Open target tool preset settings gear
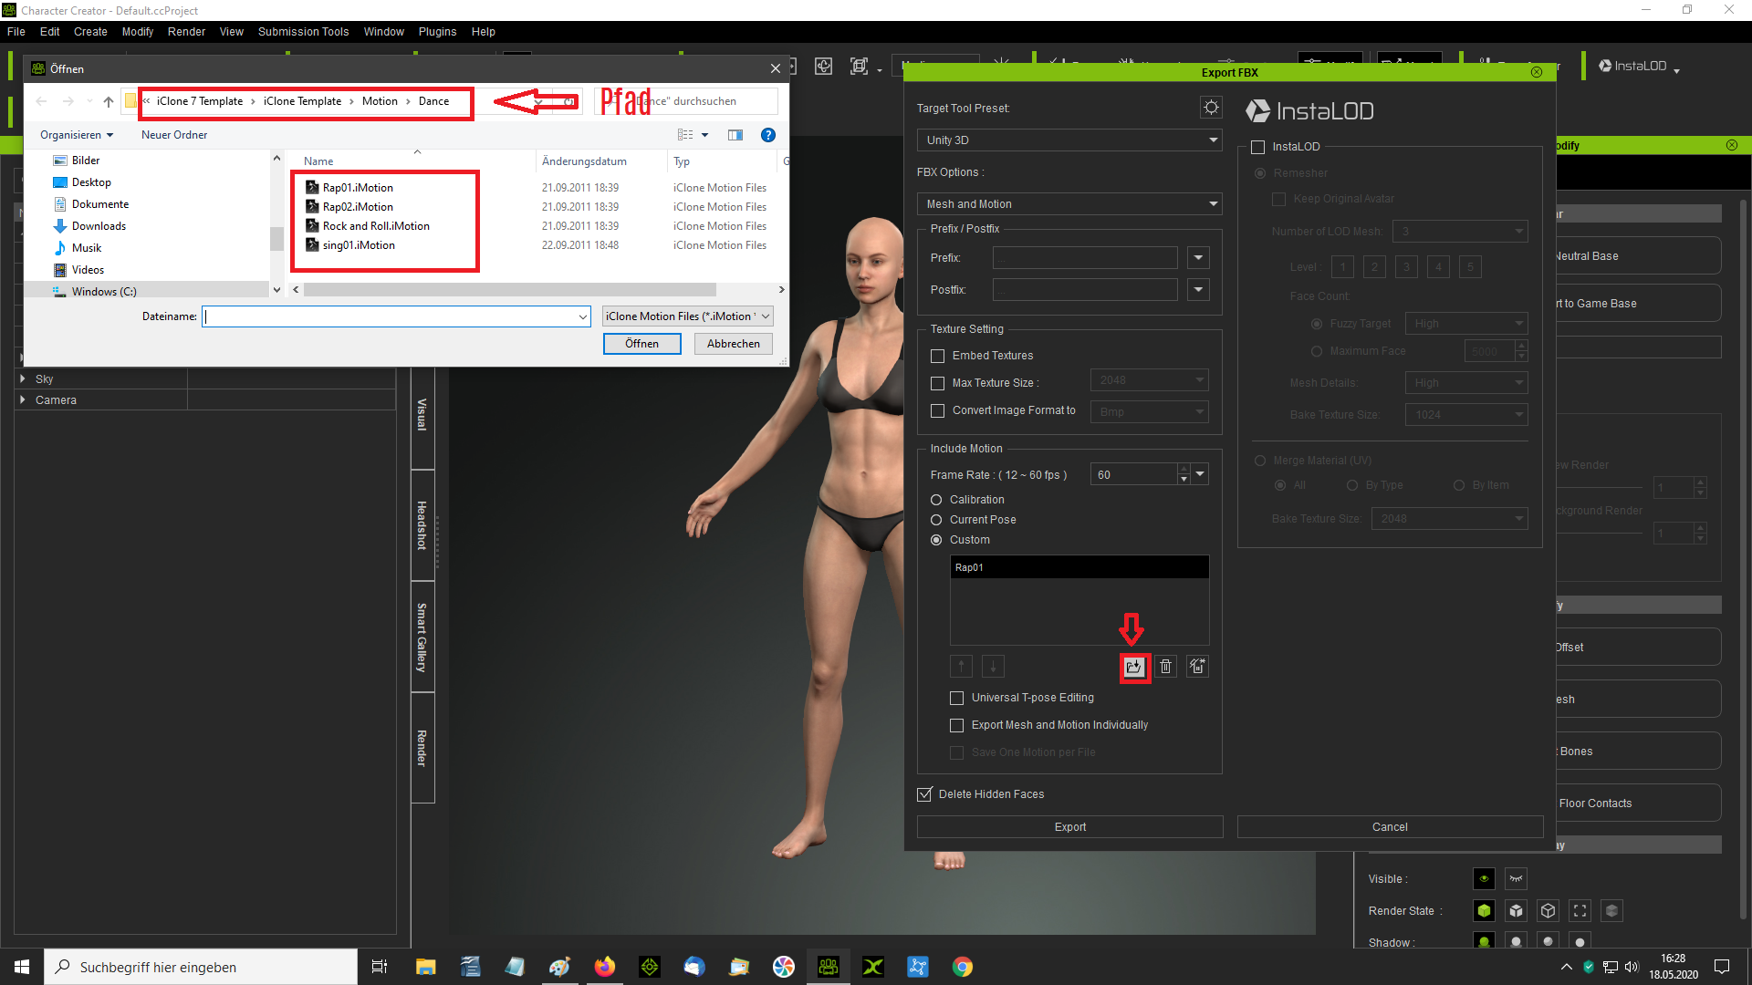This screenshot has width=1752, height=985. [x=1211, y=108]
